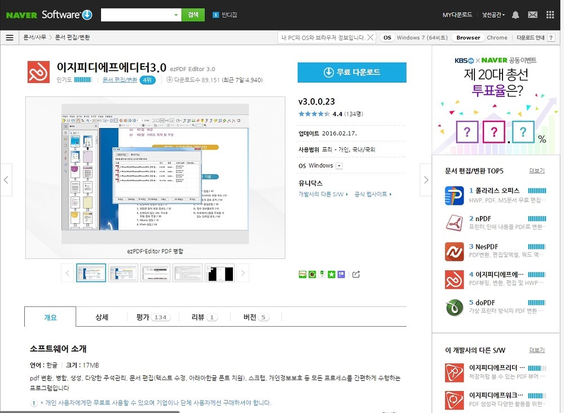Image resolution: width=564 pixels, height=413 pixels.
Task: Open ezPDF Reader icon in developer's other software
Action: pos(454,372)
